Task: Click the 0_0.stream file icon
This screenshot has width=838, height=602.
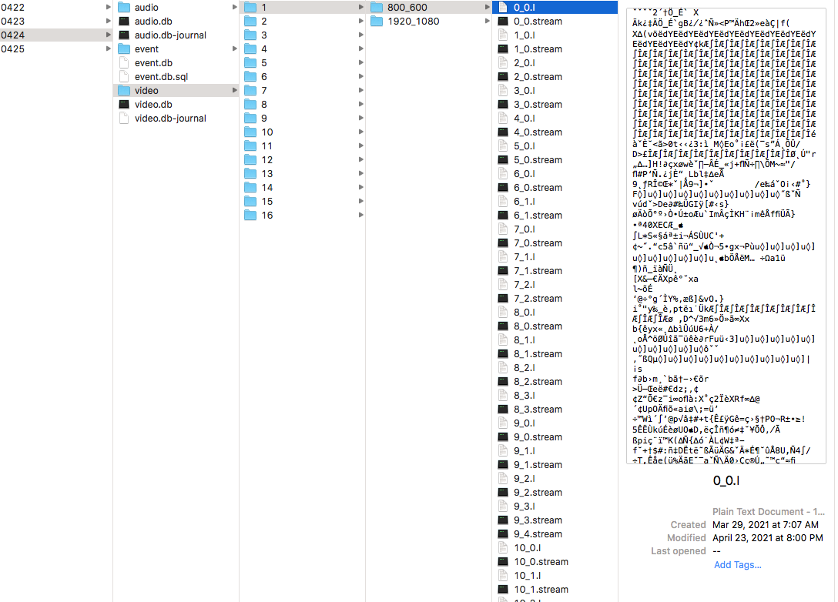Action: click(x=503, y=22)
